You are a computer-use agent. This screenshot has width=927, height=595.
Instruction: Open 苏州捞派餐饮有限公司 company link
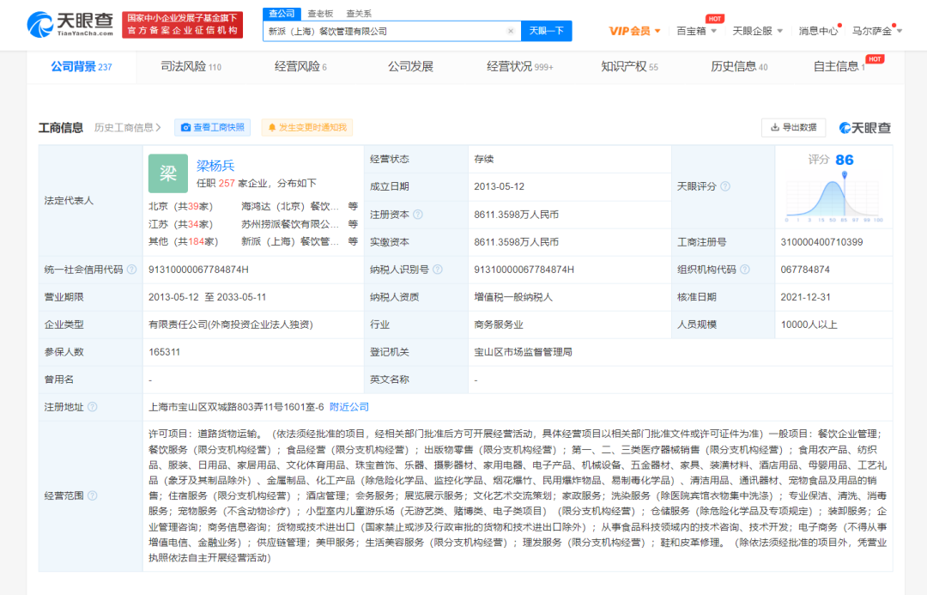click(290, 223)
